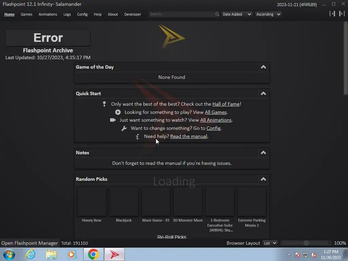Screen dimensions: 348x261
Task: Click Action Center flag tray icon
Action: point(297,255)
